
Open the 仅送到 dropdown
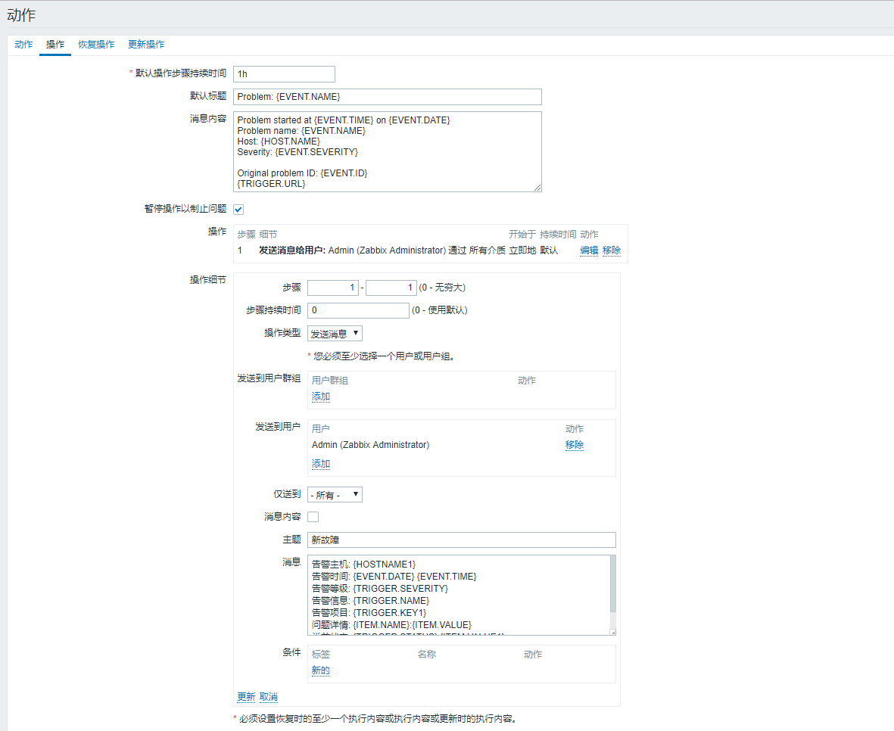[x=335, y=495]
